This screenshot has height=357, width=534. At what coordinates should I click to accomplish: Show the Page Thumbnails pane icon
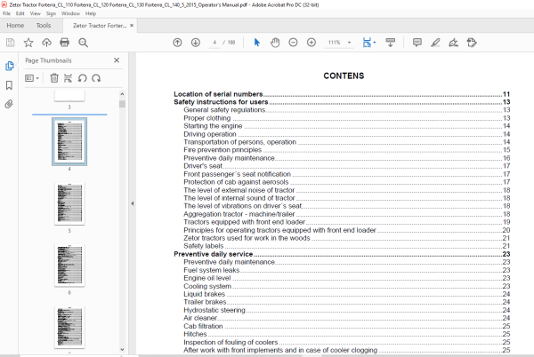[9, 66]
